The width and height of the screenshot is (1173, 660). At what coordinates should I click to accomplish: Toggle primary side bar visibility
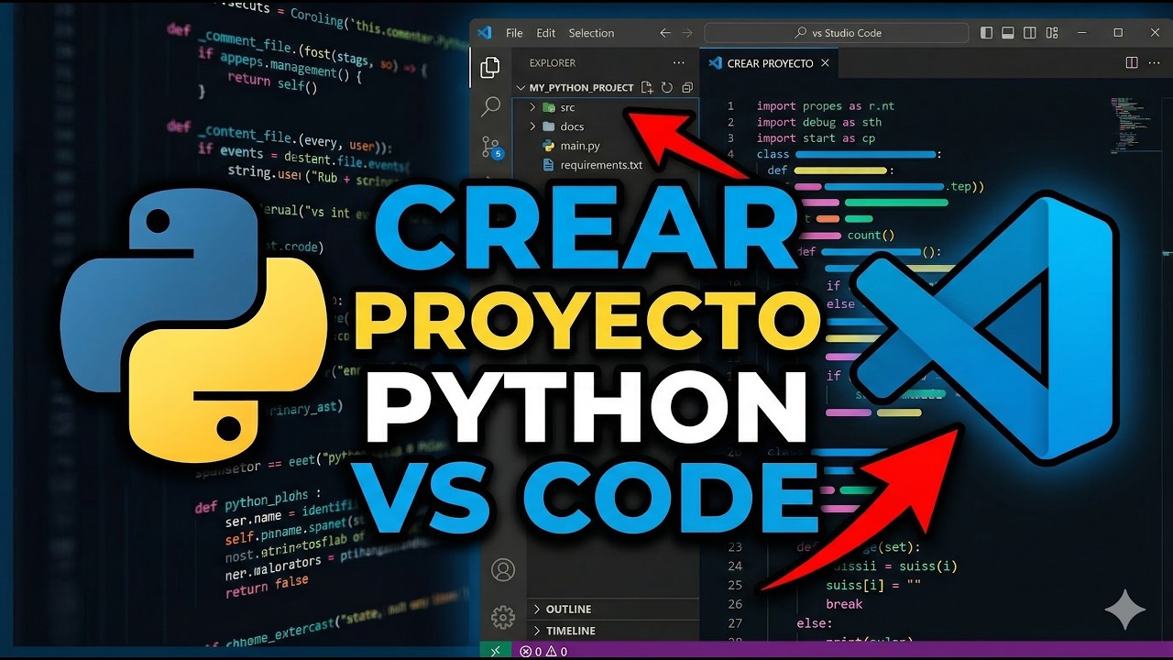point(986,33)
